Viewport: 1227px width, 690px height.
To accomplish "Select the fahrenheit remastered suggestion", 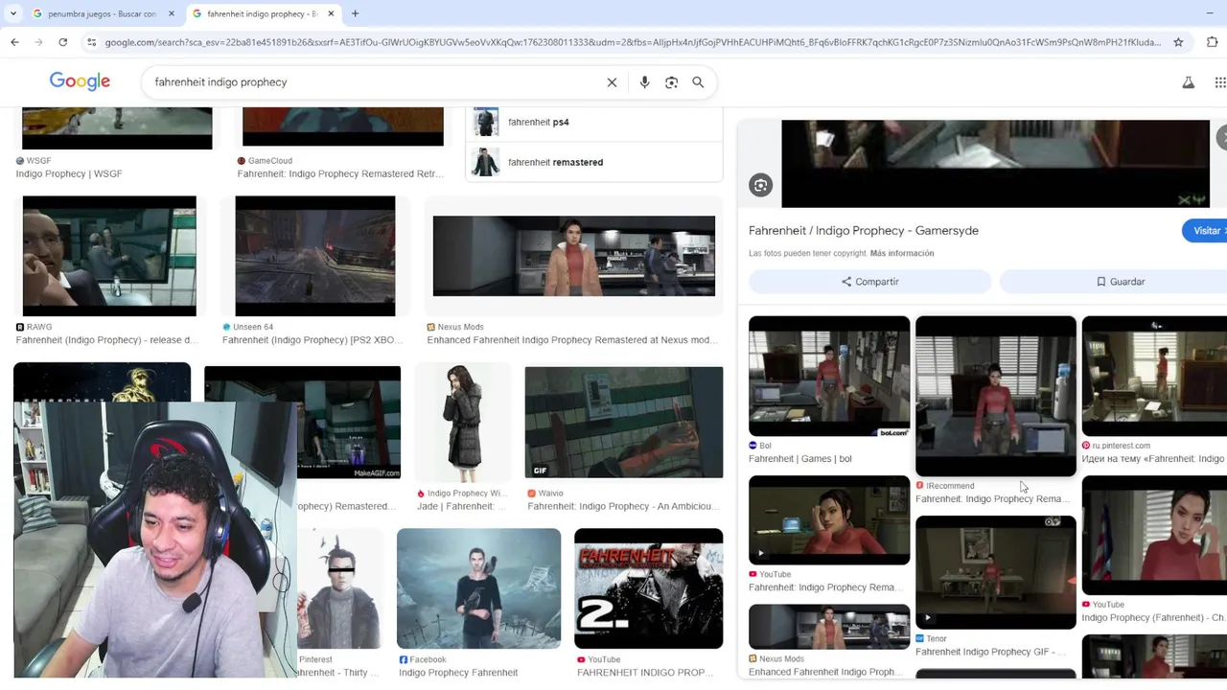I will 593,162.
